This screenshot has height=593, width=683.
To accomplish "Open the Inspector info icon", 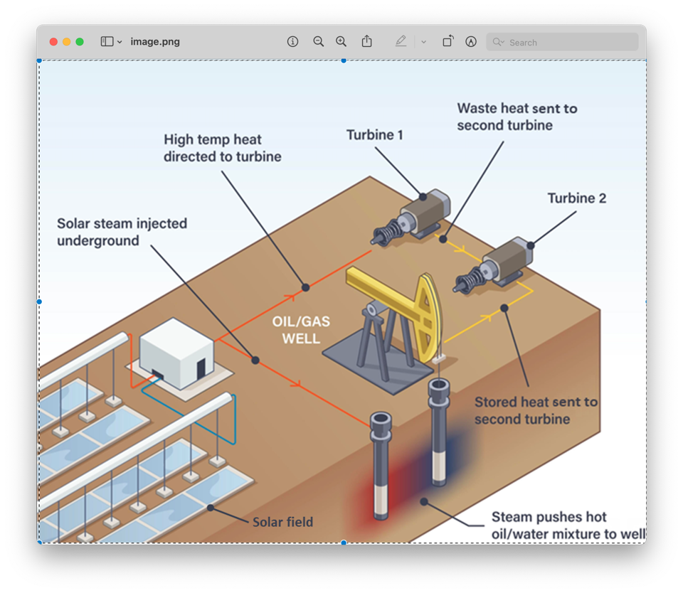I will (x=292, y=42).
